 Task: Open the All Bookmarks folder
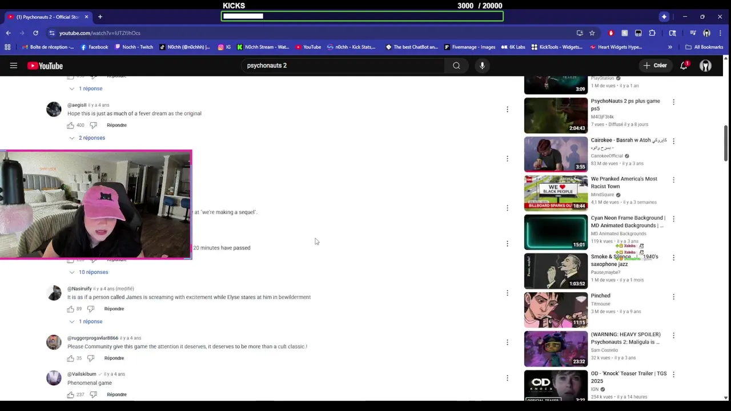(x=704, y=47)
